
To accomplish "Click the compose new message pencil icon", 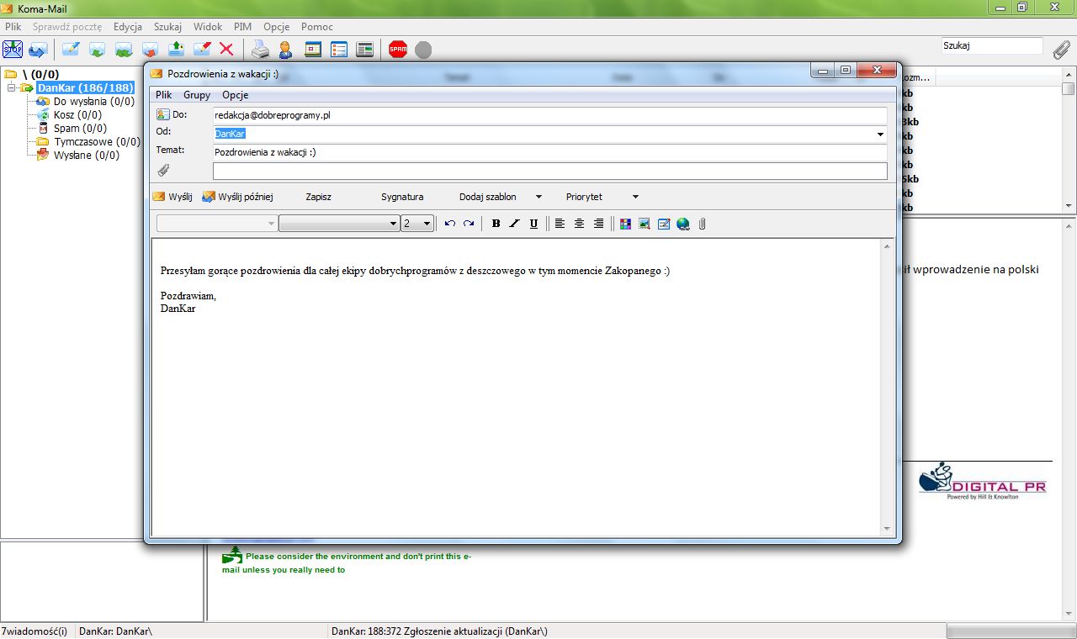I will point(71,50).
